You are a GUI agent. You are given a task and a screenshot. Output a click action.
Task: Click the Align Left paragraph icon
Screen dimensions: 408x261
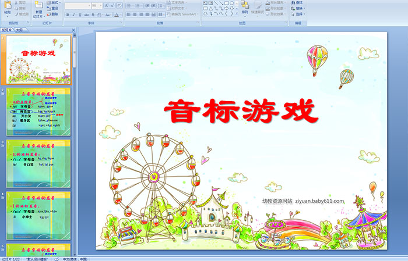pos(129,15)
